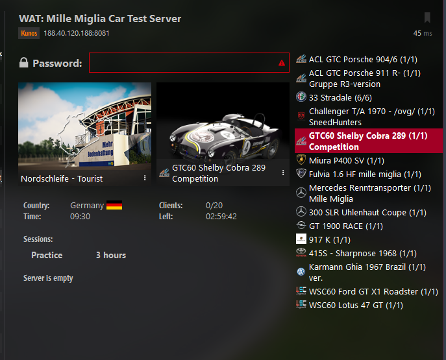
Task: Select Fulvia 1.6 HF mille miglia
Action: point(369,174)
